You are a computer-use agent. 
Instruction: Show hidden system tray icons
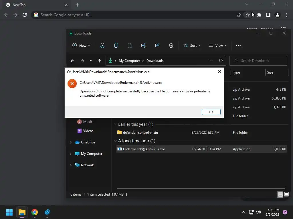click(x=243, y=212)
